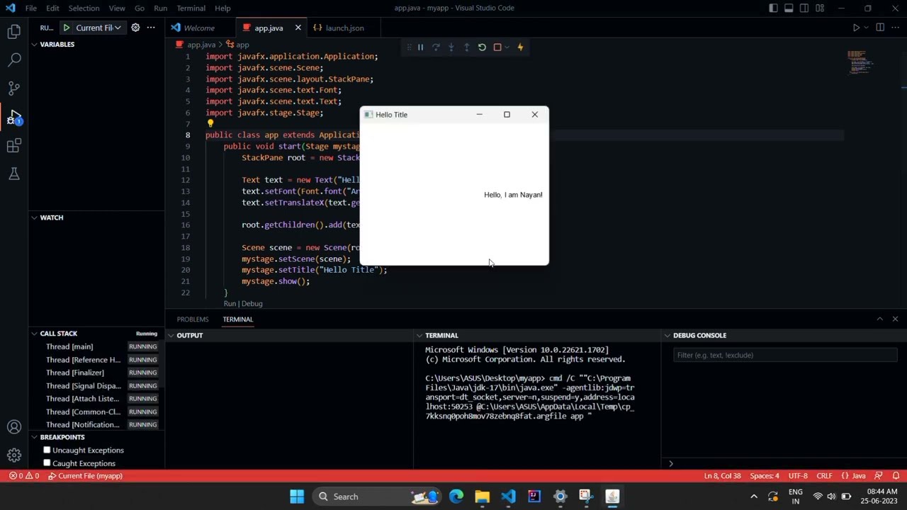The image size is (907, 510).
Task: Click the Debug Console filter field
Action: pyautogui.click(x=785, y=355)
